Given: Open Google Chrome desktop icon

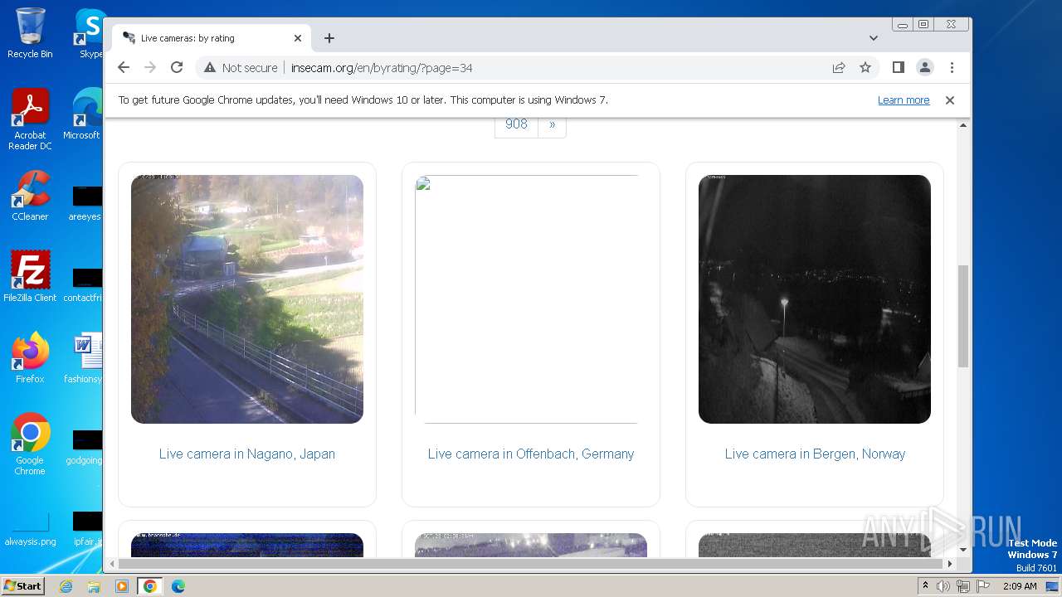Looking at the screenshot, I should pos(30,444).
